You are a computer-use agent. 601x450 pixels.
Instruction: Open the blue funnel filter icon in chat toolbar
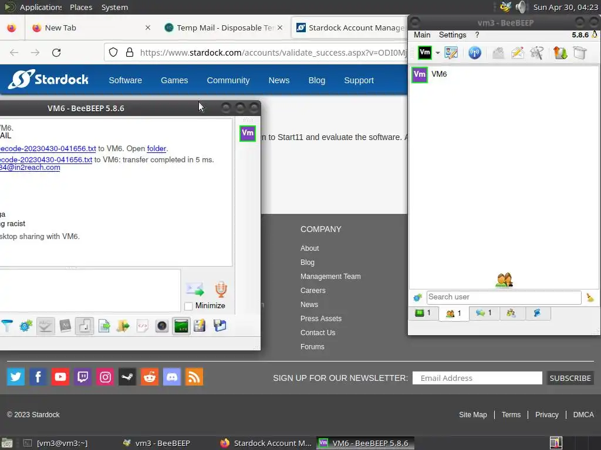pyautogui.click(x=7, y=326)
